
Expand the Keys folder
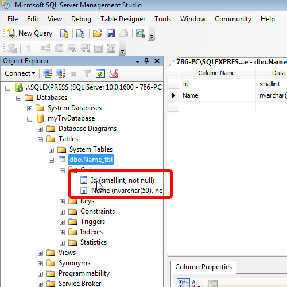pyautogui.click(x=62, y=201)
